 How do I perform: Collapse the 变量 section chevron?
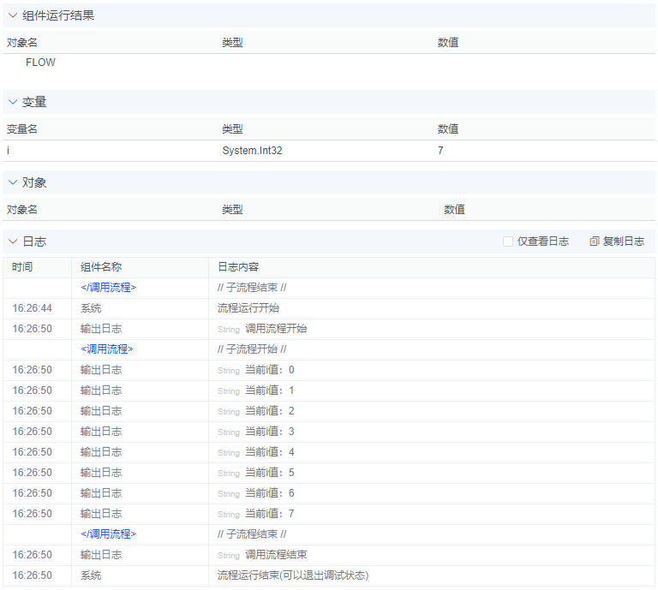tap(13, 102)
